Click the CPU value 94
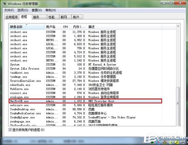Screen dimensions: 188x145 pyautogui.click(x=64, y=69)
